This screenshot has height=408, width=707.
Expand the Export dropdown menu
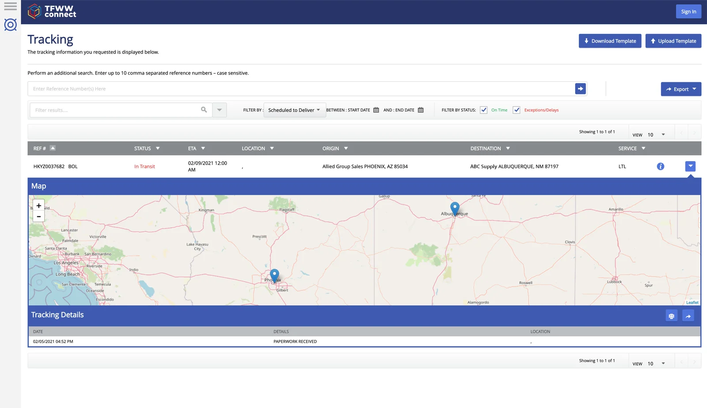[x=681, y=89]
